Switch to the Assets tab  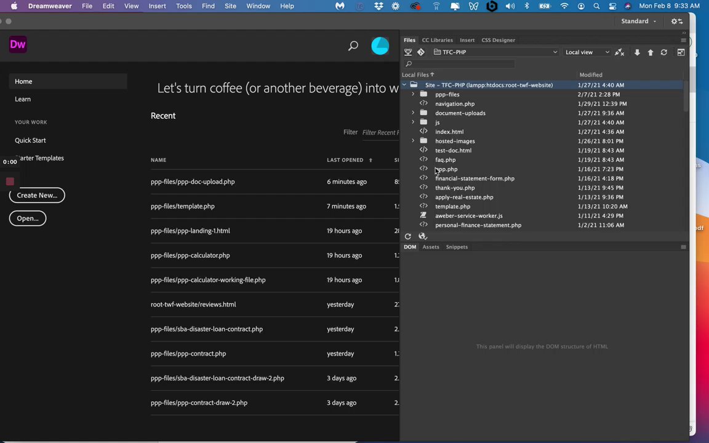click(430, 247)
